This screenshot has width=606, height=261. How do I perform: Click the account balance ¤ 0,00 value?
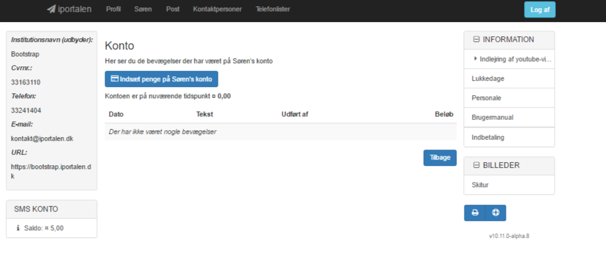click(x=222, y=96)
